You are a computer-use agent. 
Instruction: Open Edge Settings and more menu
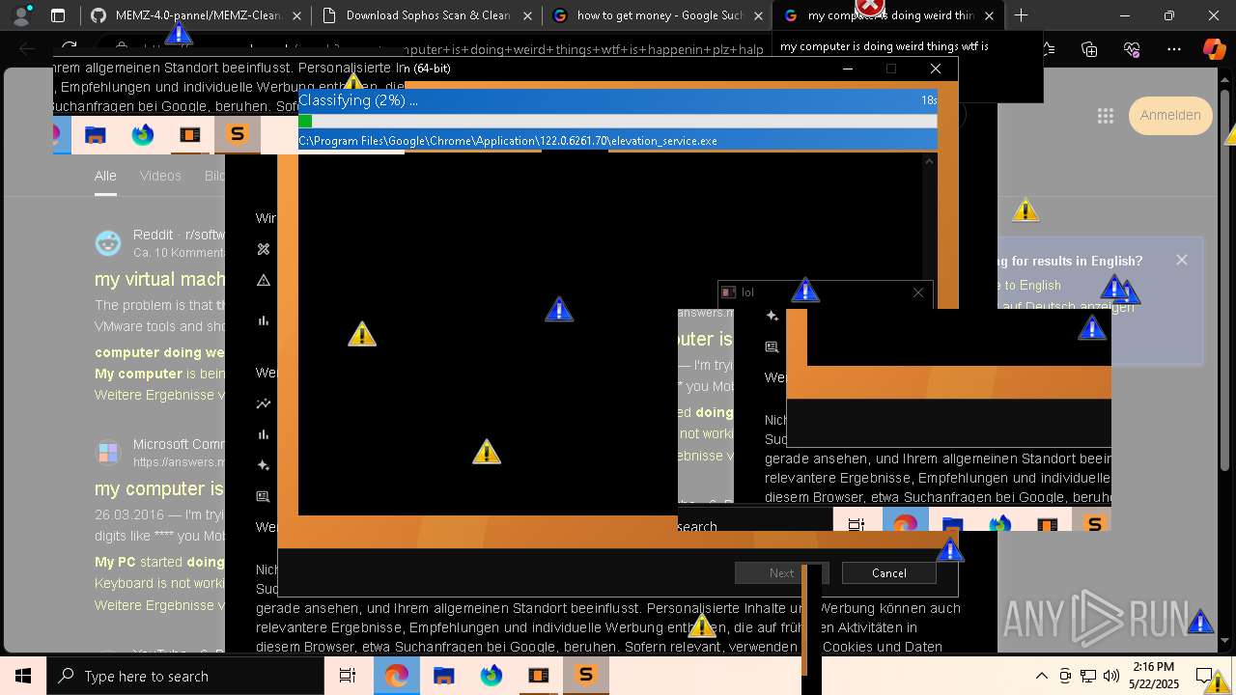(x=1174, y=49)
